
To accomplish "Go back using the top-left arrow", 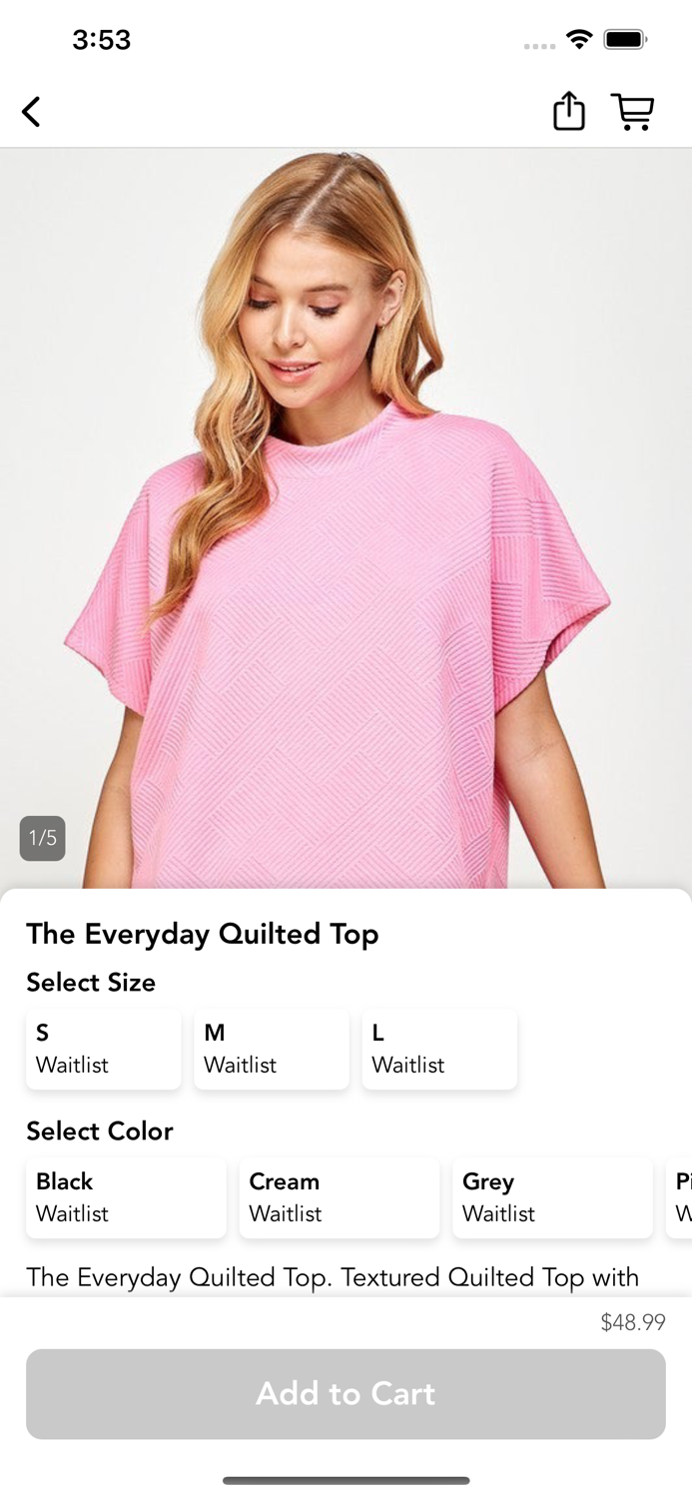I will 32,112.
